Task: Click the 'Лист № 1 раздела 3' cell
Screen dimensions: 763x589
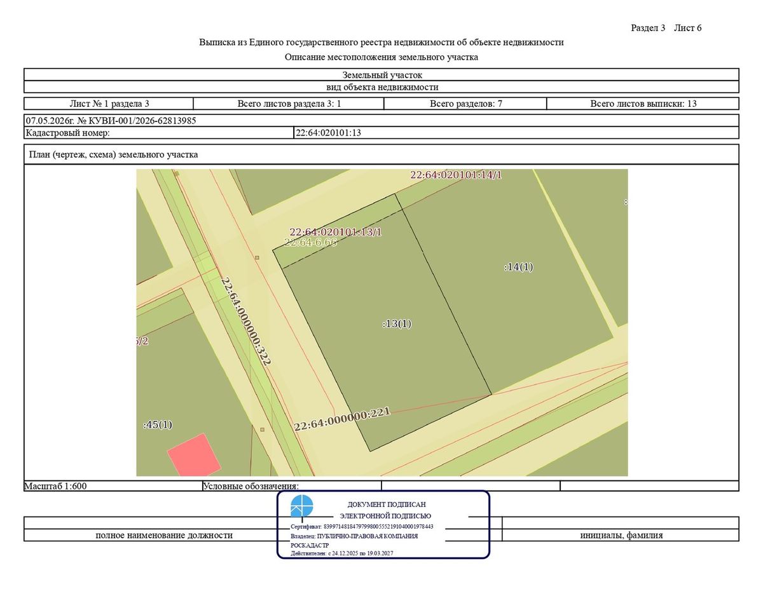Action: click(x=109, y=104)
